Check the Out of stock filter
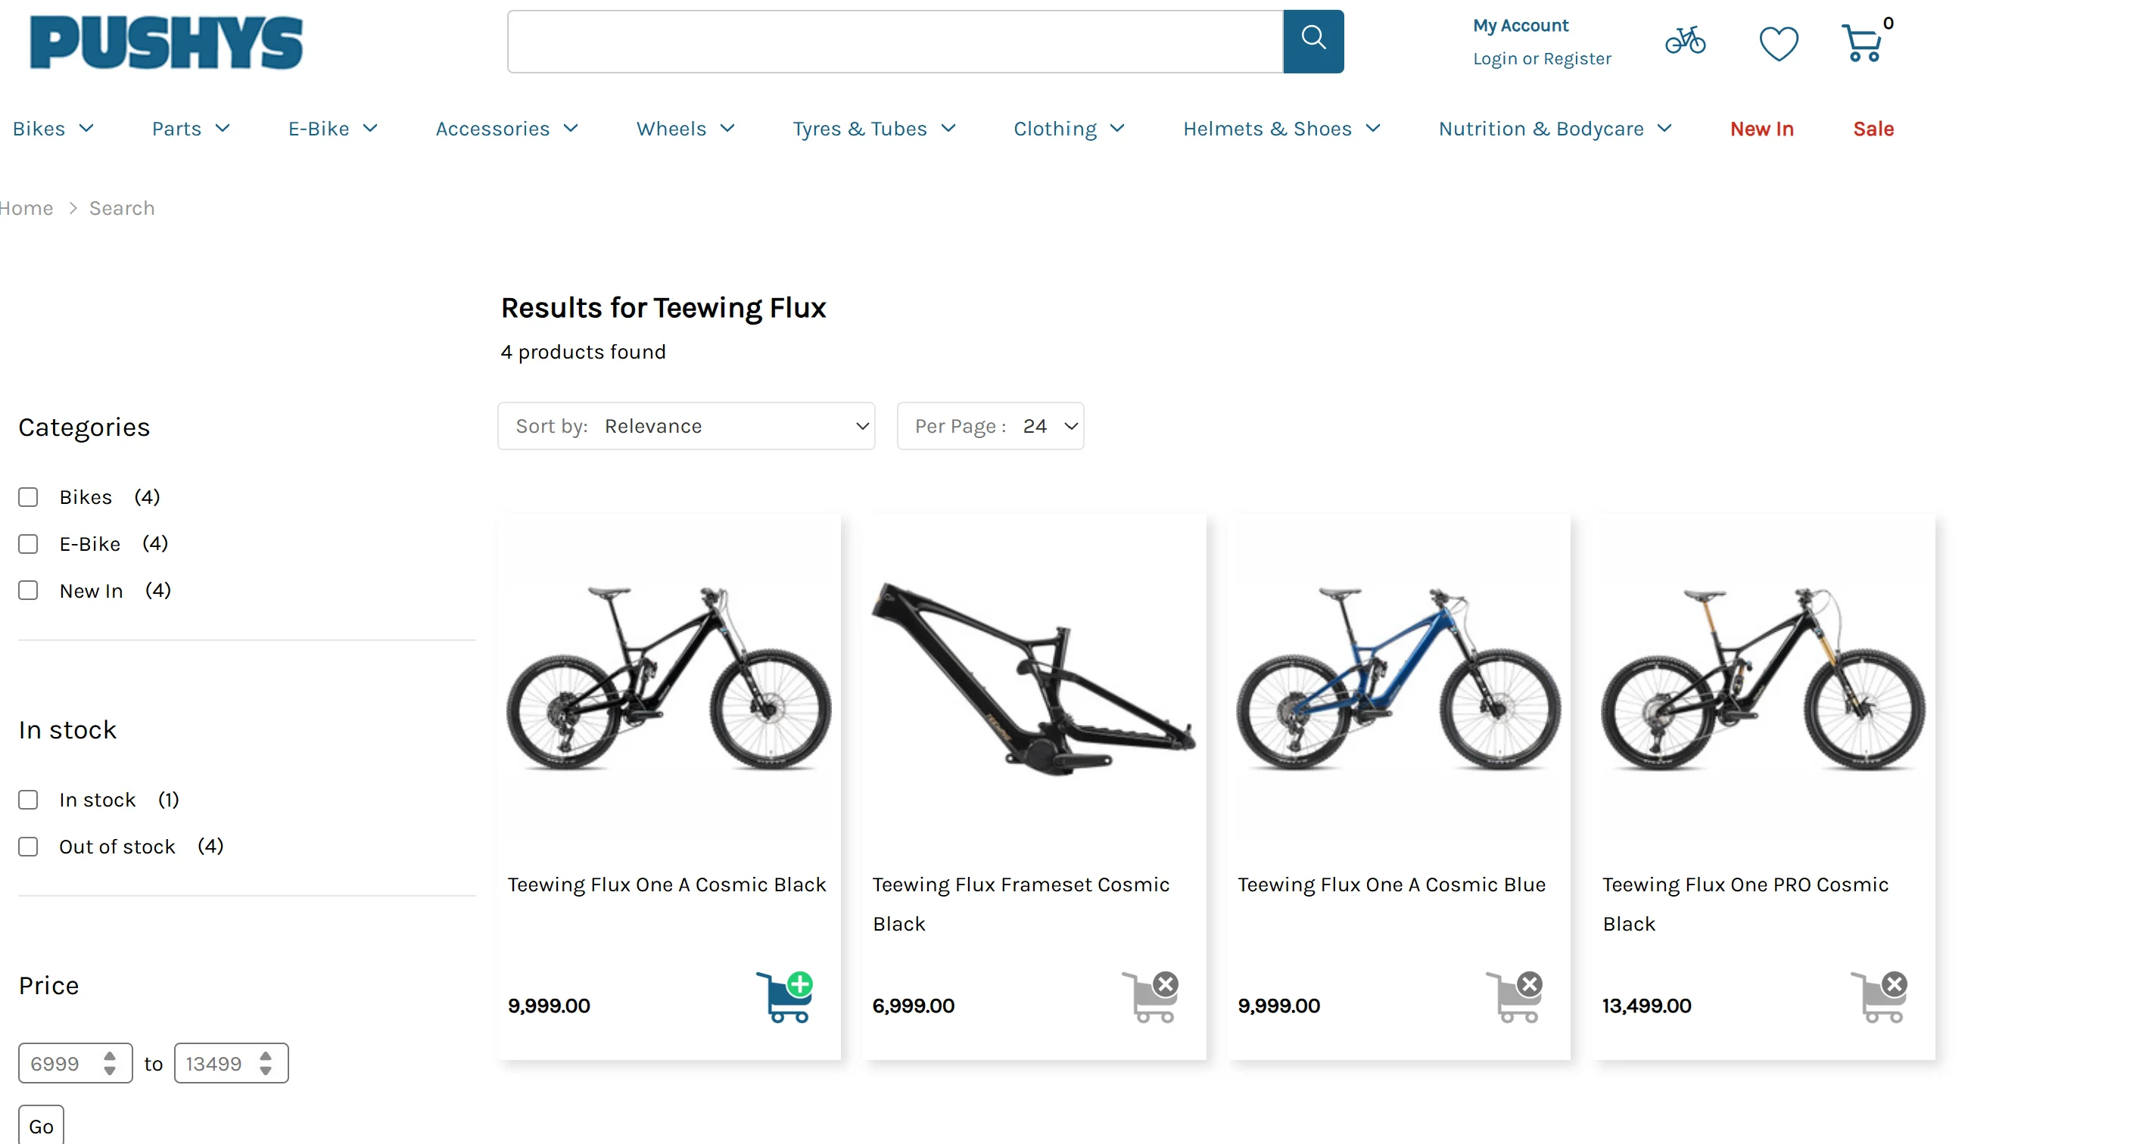This screenshot has height=1144, width=2133. coord(28,846)
